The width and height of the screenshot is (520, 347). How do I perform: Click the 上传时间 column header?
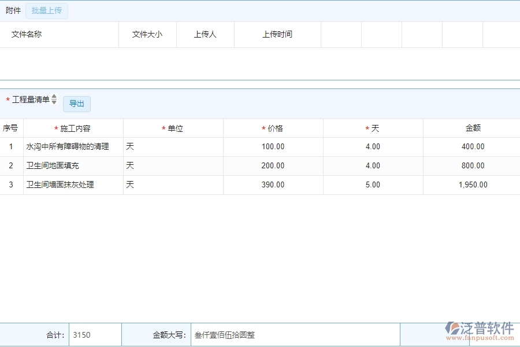pyautogui.click(x=277, y=34)
